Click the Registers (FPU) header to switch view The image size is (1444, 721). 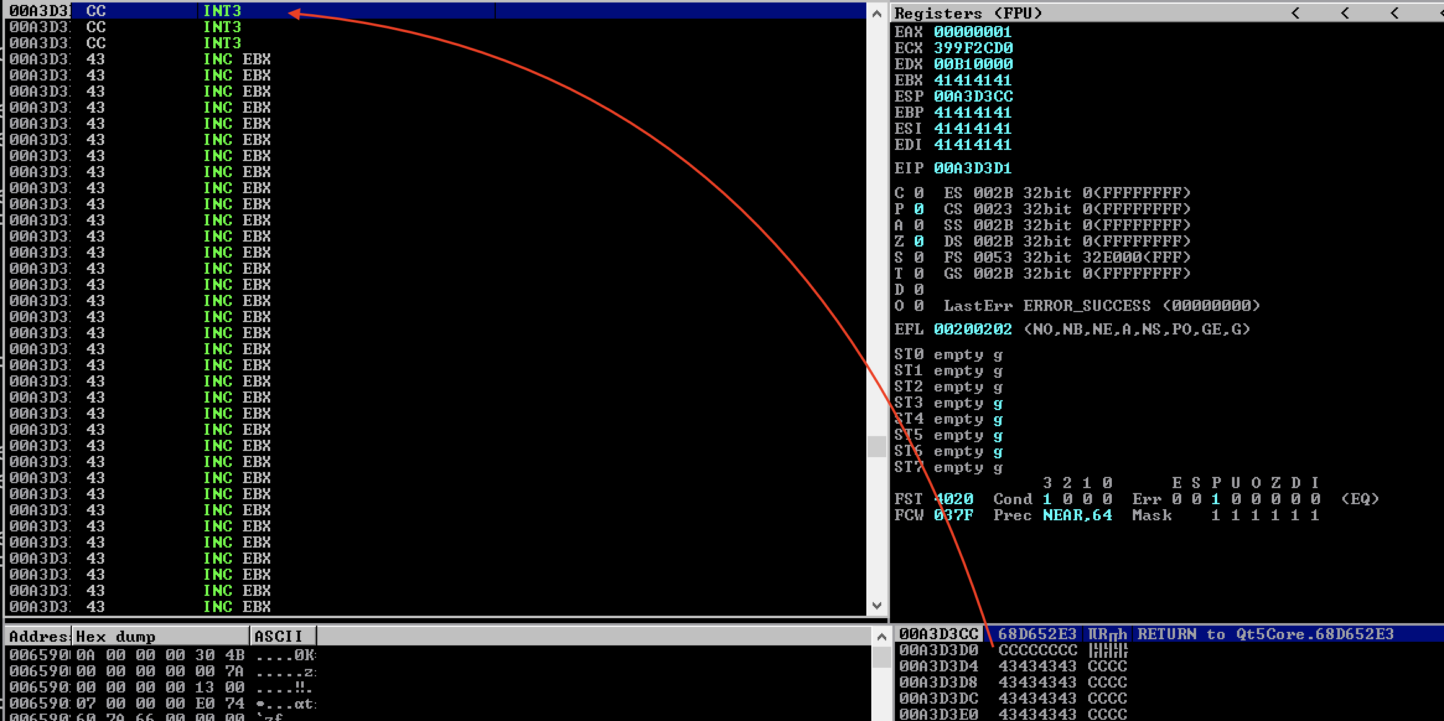(x=968, y=13)
